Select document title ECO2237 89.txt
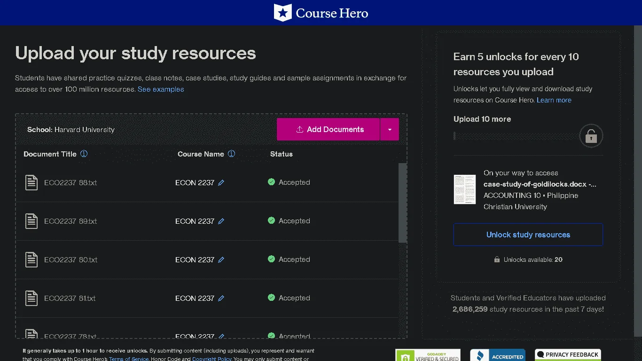The width and height of the screenshot is (642, 361). tap(70, 221)
